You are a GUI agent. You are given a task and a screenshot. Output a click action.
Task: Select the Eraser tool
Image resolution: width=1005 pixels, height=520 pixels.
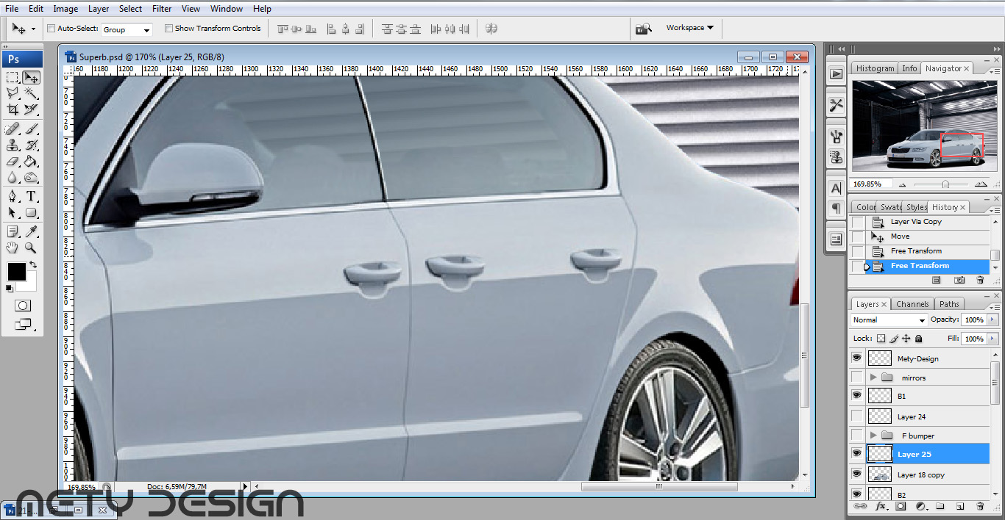(x=13, y=161)
